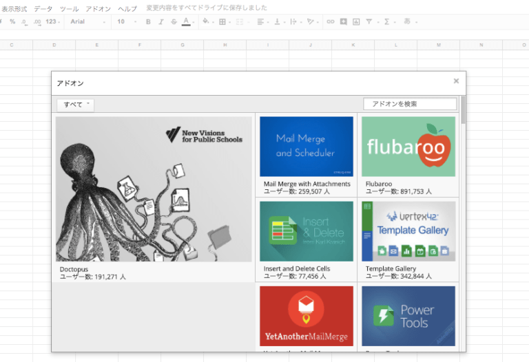
Task: Open the ヘルプ menu
Action: click(127, 8)
